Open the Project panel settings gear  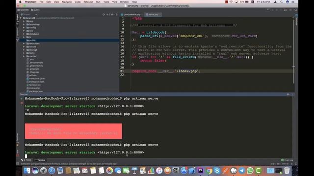click(112, 14)
